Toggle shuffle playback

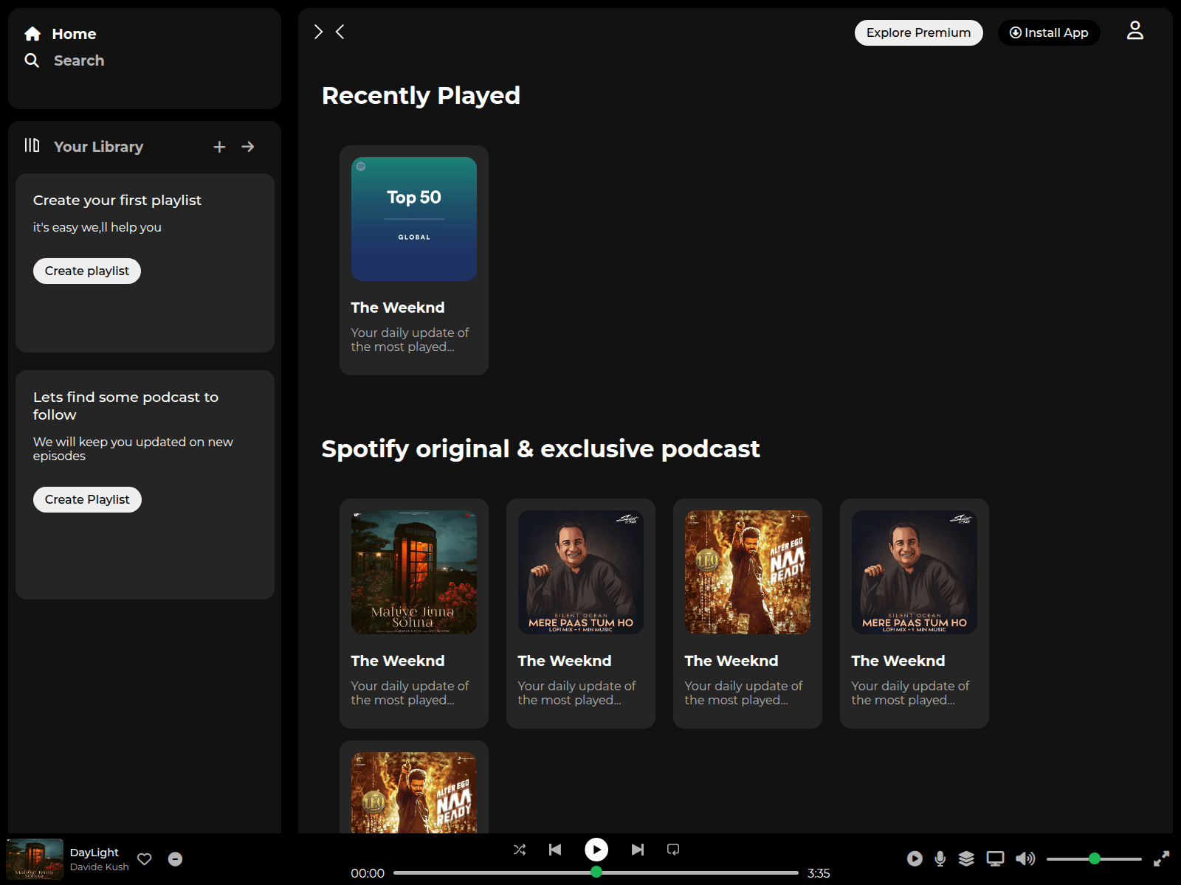point(520,850)
